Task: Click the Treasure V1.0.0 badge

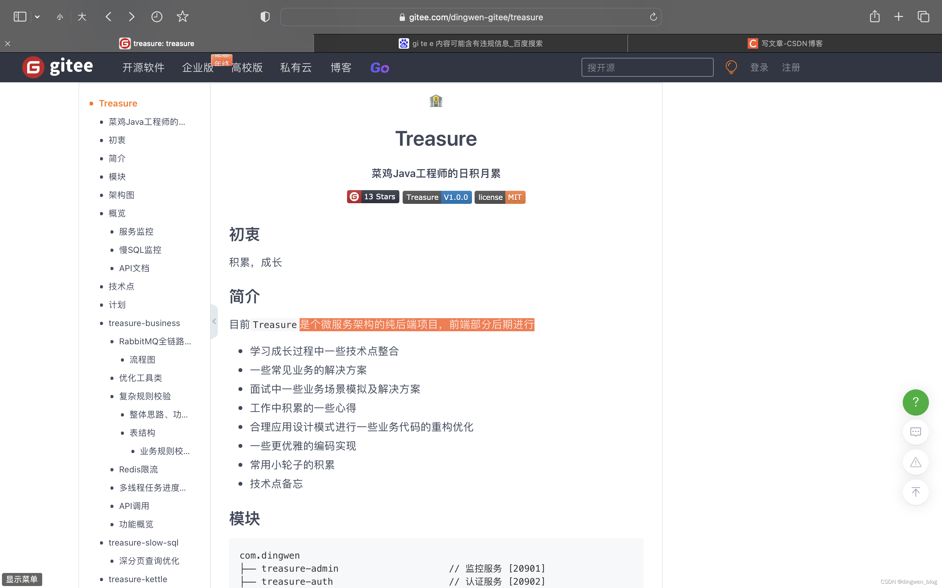Action: [437, 197]
